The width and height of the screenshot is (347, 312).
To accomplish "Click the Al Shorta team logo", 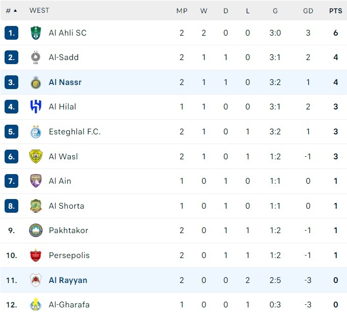I will [x=36, y=206].
